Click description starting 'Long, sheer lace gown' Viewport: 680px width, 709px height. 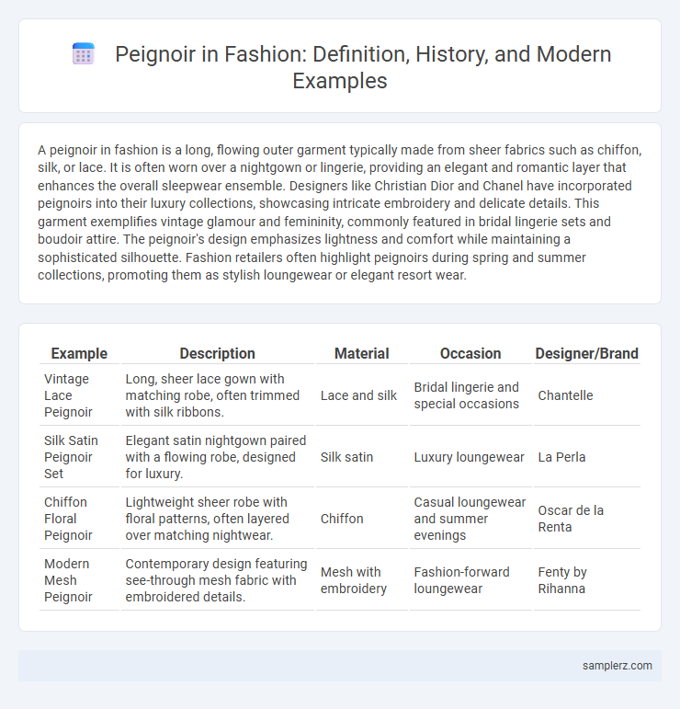(218, 395)
